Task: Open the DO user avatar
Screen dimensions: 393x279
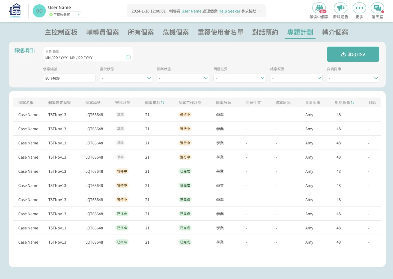Action: pos(39,11)
